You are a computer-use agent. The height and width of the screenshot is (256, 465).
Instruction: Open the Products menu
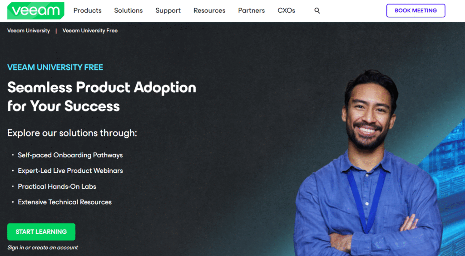coord(88,10)
